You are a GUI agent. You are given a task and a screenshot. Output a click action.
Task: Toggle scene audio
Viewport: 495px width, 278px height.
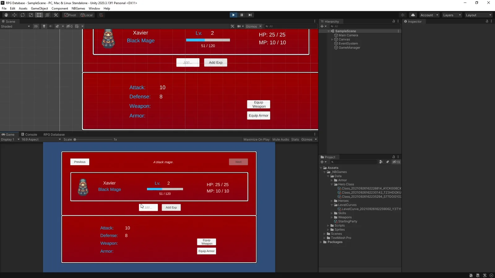pyautogui.click(x=50, y=26)
